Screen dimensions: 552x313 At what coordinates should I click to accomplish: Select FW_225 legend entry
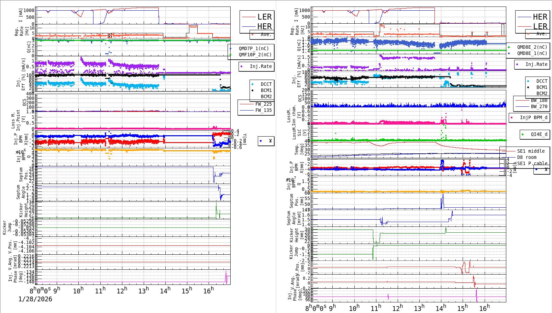tap(263, 104)
